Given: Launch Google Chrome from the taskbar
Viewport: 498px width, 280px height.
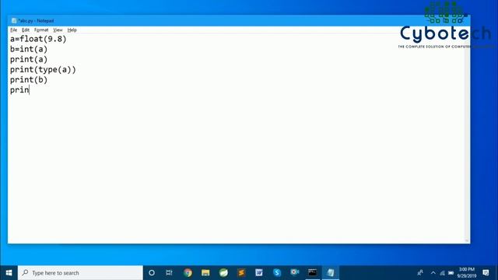Looking at the screenshot, I should click(188, 273).
